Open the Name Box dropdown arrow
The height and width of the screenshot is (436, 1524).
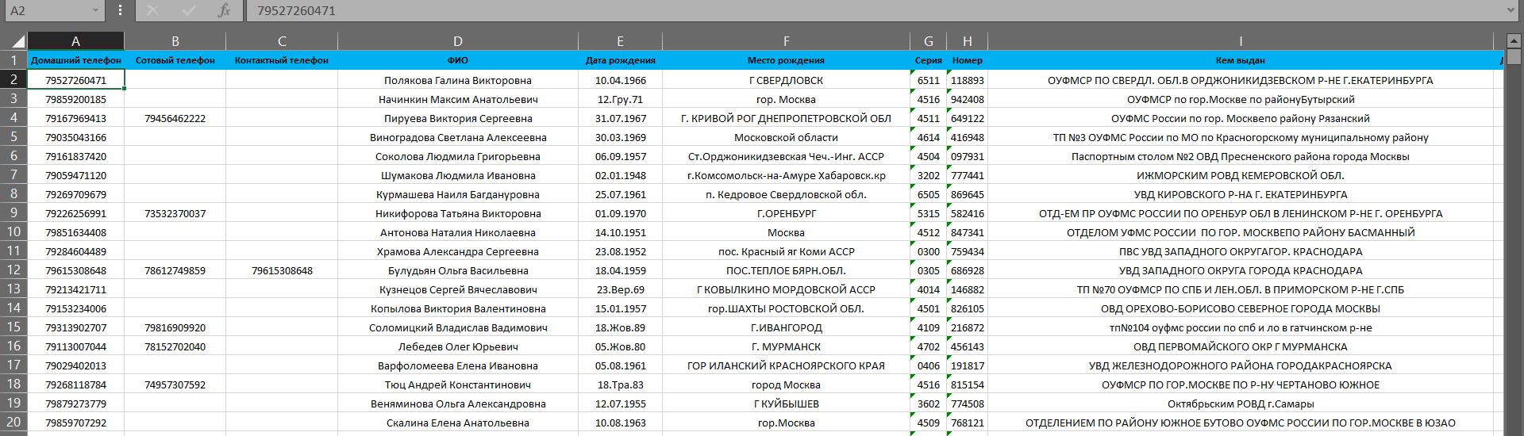click(x=96, y=10)
